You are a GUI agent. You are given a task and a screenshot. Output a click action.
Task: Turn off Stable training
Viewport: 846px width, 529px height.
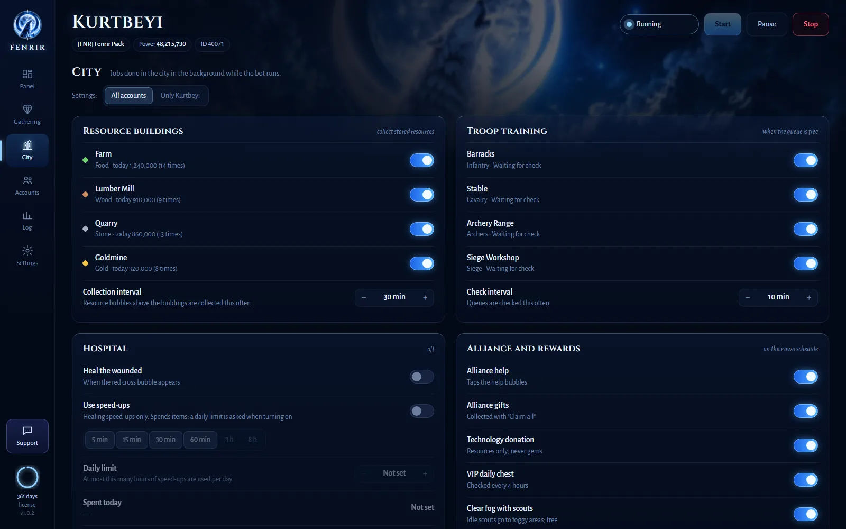click(x=806, y=195)
